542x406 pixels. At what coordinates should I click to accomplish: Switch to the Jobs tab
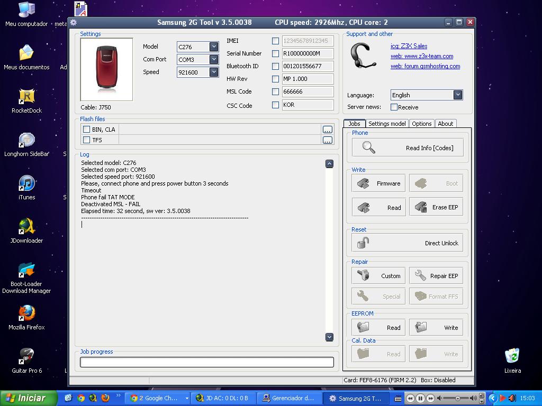coord(354,124)
